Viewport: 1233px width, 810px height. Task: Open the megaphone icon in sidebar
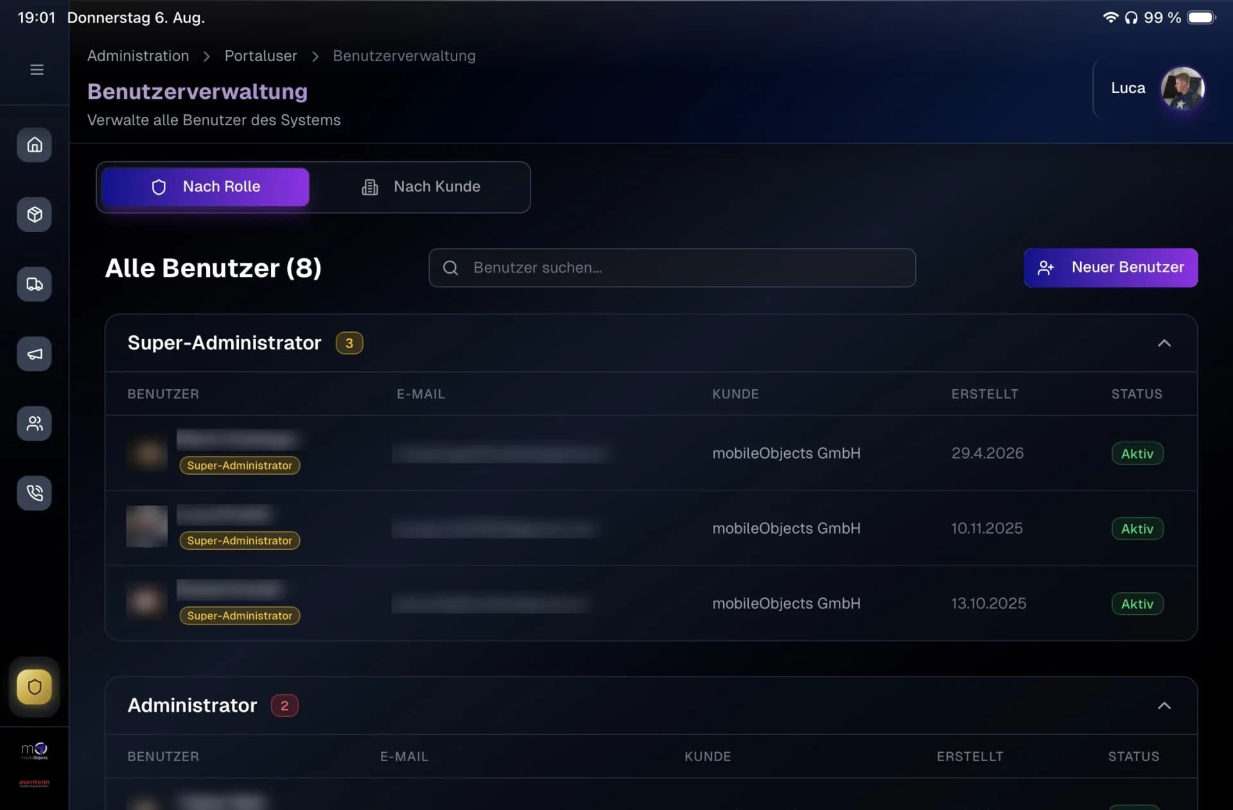35,354
